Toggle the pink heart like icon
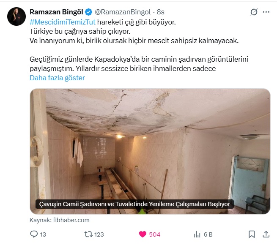Image resolution: width=277 pixels, height=248 pixels. pos(143,234)
